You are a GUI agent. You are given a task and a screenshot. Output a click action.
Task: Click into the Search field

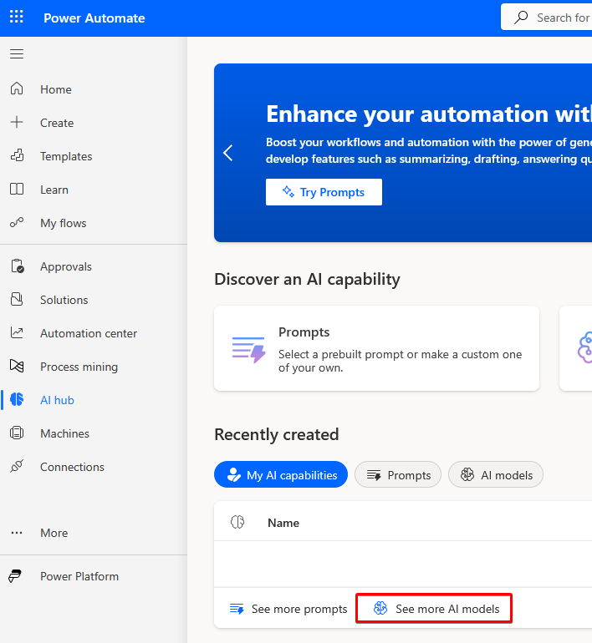[547, 18]
